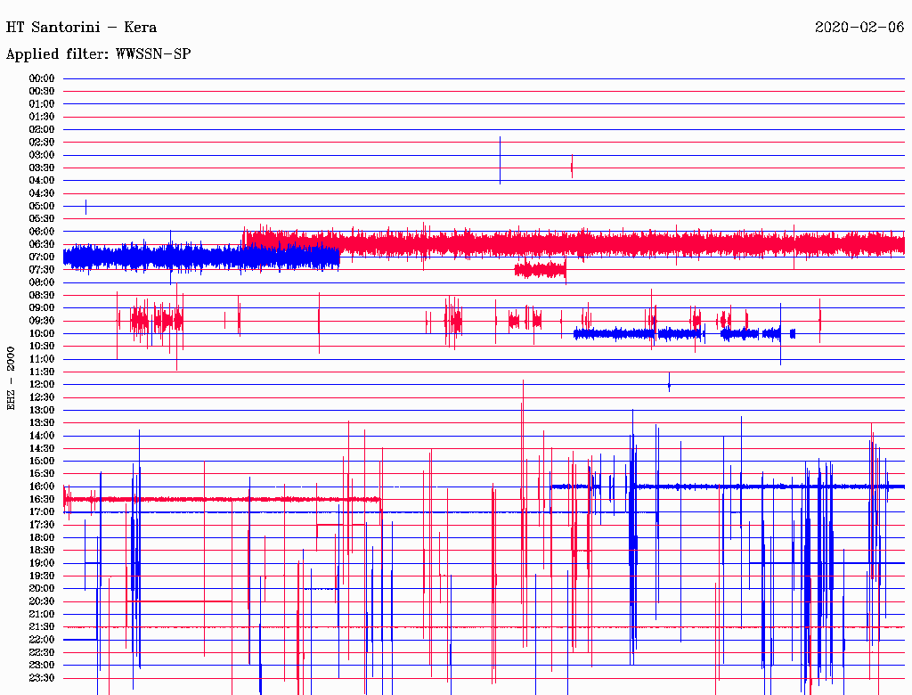
Task: Click the small blue spike on 12:00 row
Action: pyautogui.click(x=669, y=384)
